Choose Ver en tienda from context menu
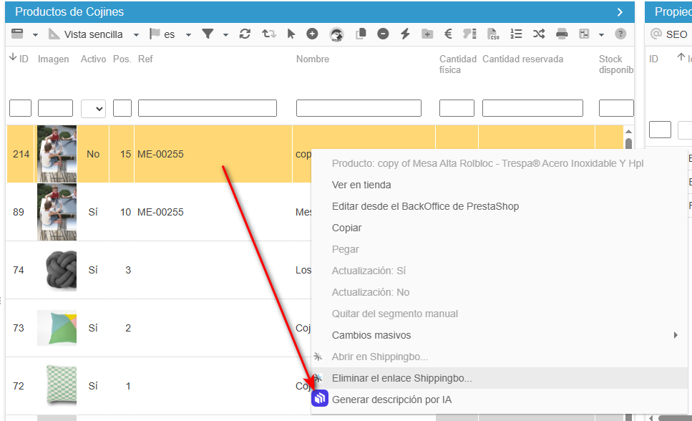Viewport: 692px width, 421px height. pyautogui.click(x=361, y=185)
